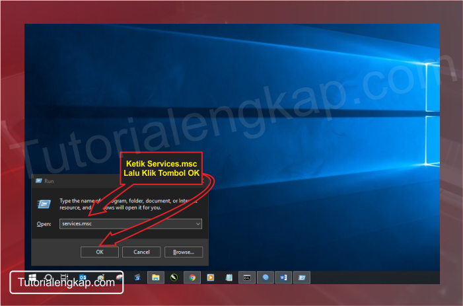The image size is (463, 306).
Task: Open the Notepad taskbar icon
Action: click(229, 278)
